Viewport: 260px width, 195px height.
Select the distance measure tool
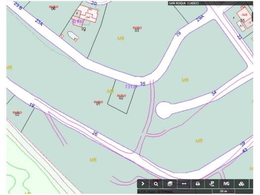[184, 184]
